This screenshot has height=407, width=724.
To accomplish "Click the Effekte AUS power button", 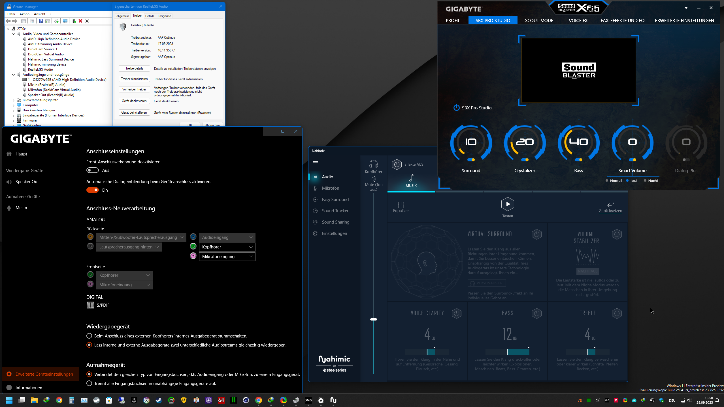I will [x=397, y=164].
